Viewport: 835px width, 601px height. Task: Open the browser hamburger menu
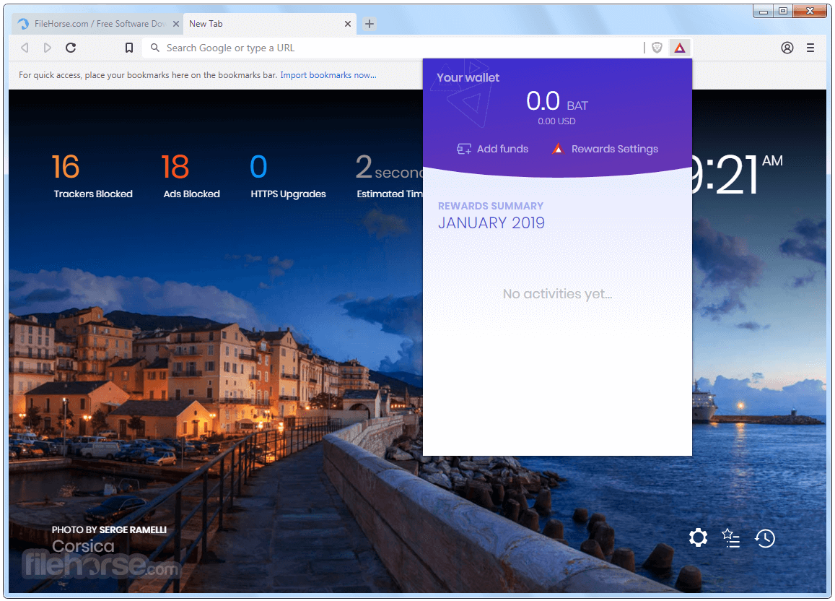[810, 48]
